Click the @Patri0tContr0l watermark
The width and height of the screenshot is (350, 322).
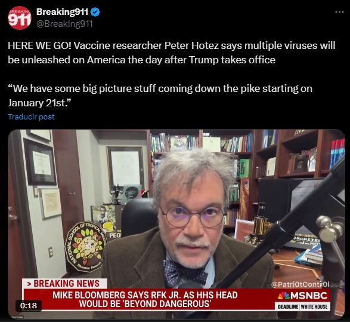coord(300,284)
